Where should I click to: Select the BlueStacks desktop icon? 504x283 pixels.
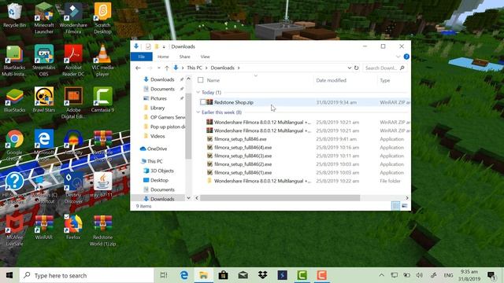(14, 100)
